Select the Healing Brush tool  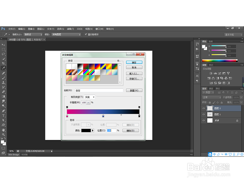[3, 73]
